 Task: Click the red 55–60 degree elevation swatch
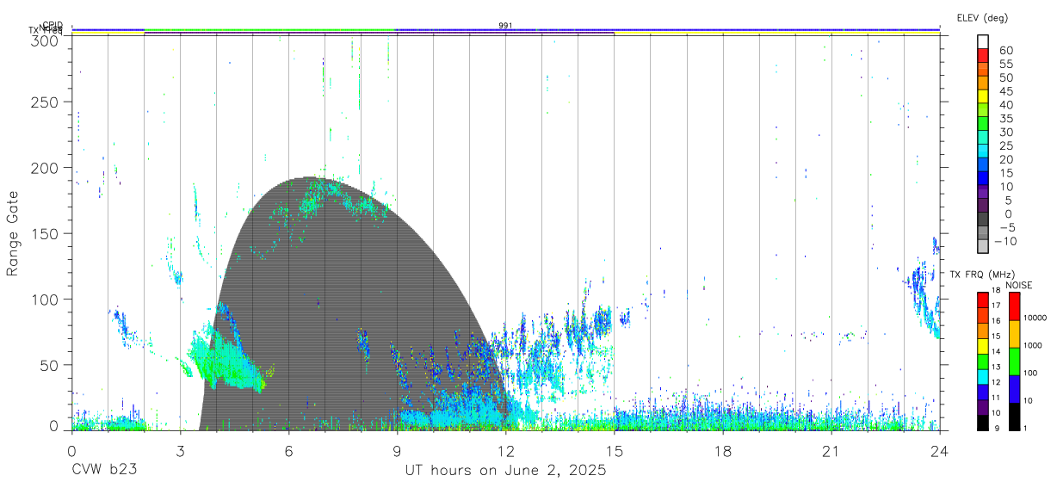(x=983, y=57)
